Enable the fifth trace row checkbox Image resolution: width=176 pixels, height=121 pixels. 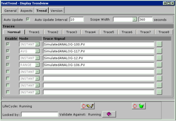[x=8, y=72]
